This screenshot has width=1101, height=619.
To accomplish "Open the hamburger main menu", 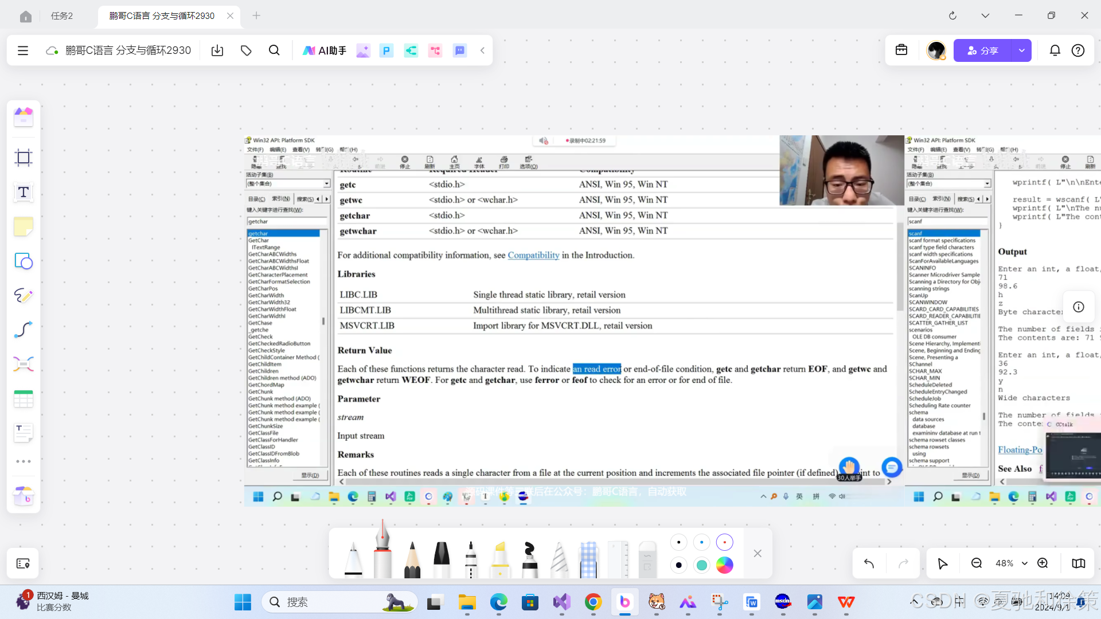I will tap(23, 50).
